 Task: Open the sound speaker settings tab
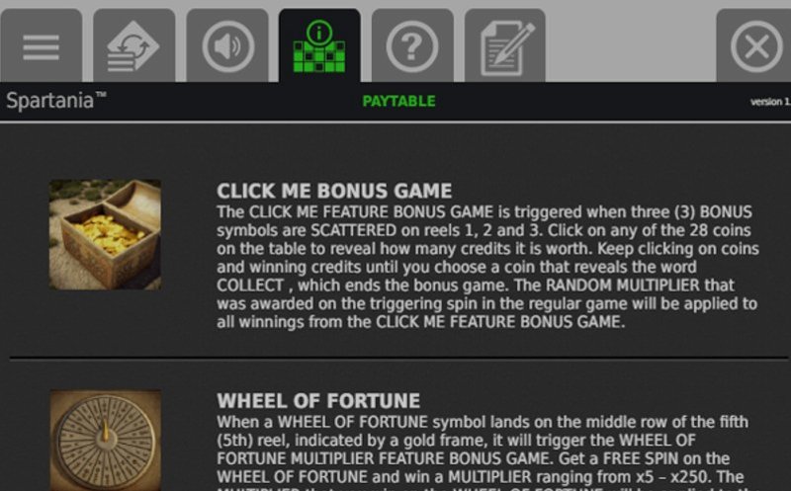tap(227, 45)
